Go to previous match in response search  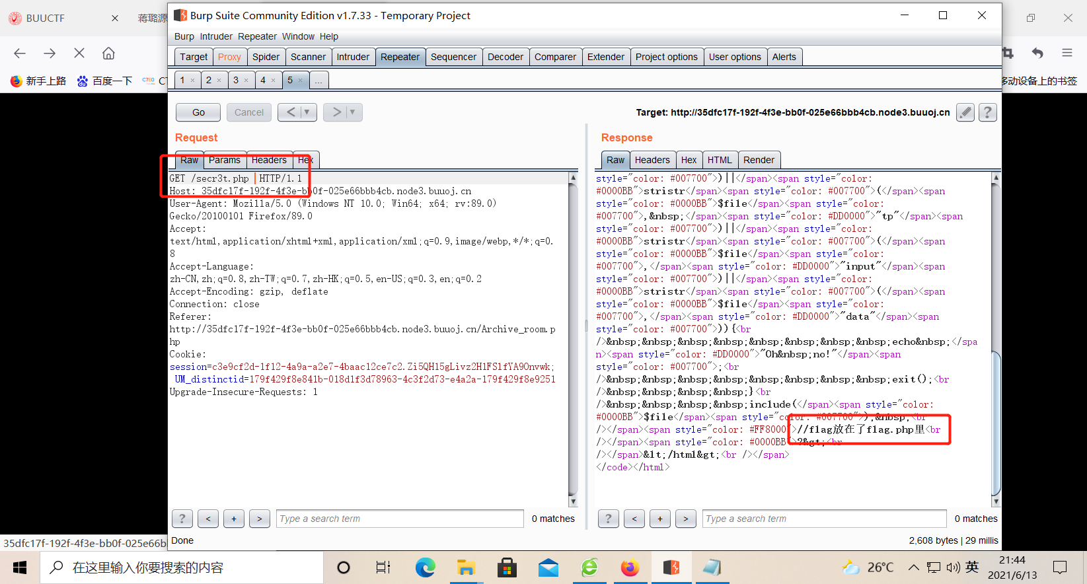tap(634, 519)
